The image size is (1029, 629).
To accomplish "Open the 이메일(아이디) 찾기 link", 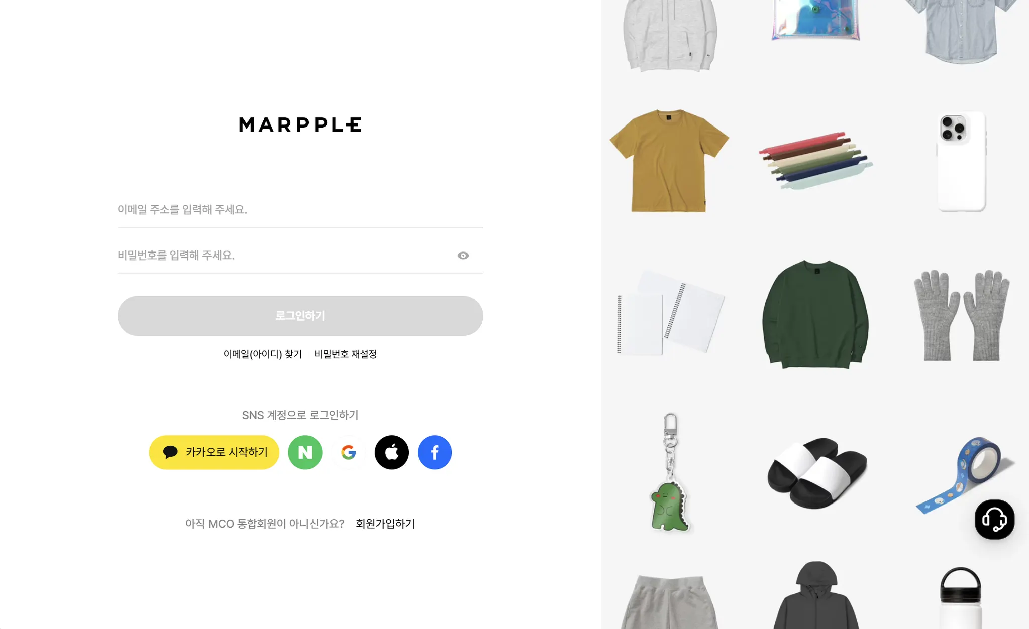I will pyautogui.click(x=263, y=354).
